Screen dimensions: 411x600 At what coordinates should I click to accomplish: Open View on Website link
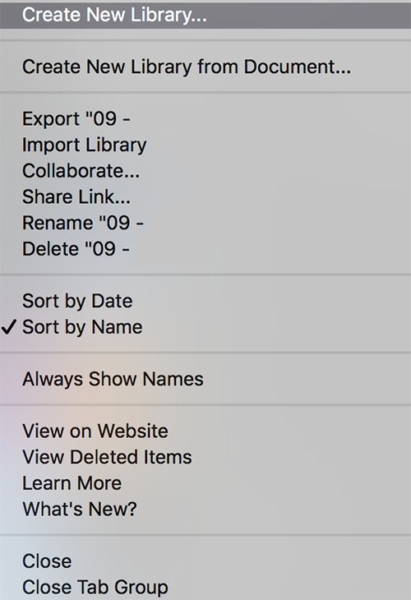[x=205, y=432]
